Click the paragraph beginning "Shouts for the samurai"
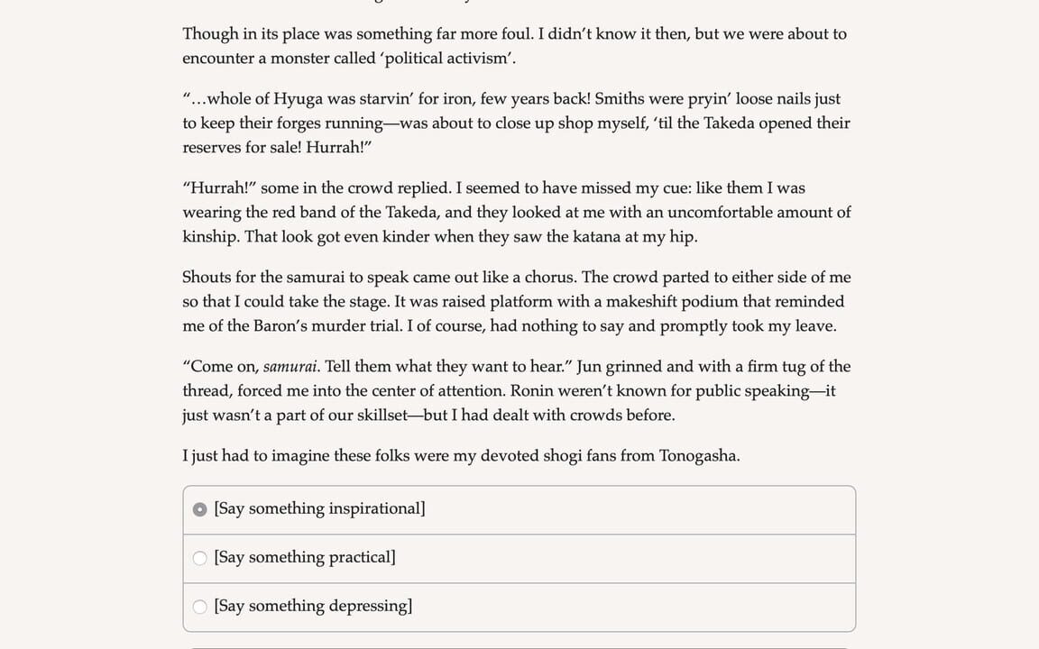Image resolution: width=1039 pixels, height=649 pixels. pyautogui.click(x=517, y=301)
